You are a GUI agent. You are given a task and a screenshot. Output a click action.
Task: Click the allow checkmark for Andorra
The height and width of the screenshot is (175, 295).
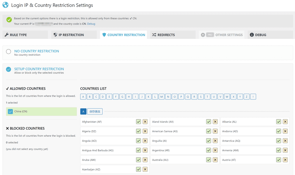pyautogui.click(x=279, y=131)
